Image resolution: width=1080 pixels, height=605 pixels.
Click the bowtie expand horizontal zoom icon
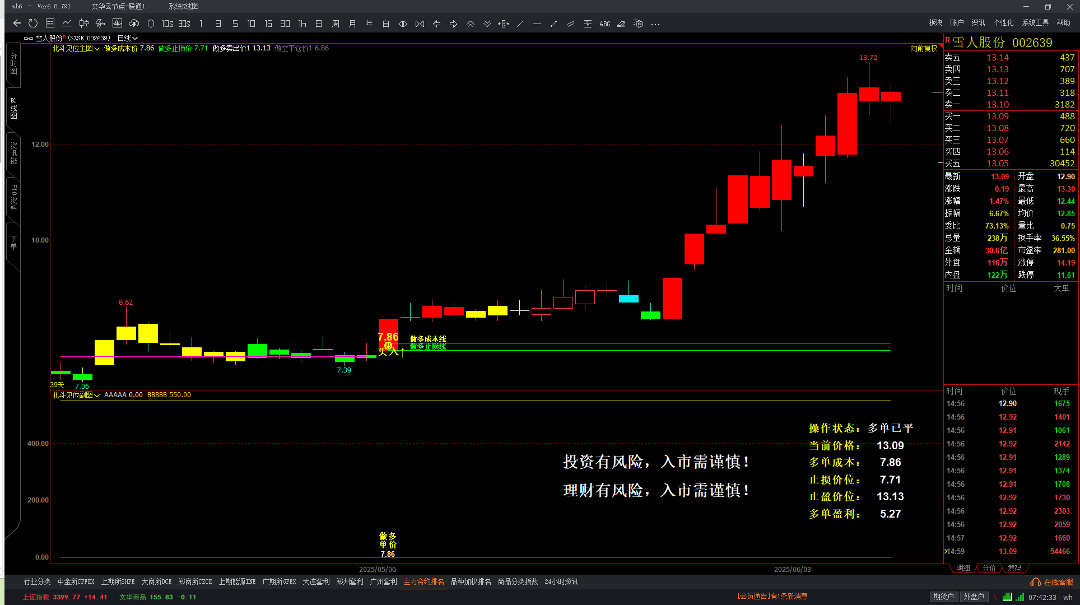tap(420, 24)
